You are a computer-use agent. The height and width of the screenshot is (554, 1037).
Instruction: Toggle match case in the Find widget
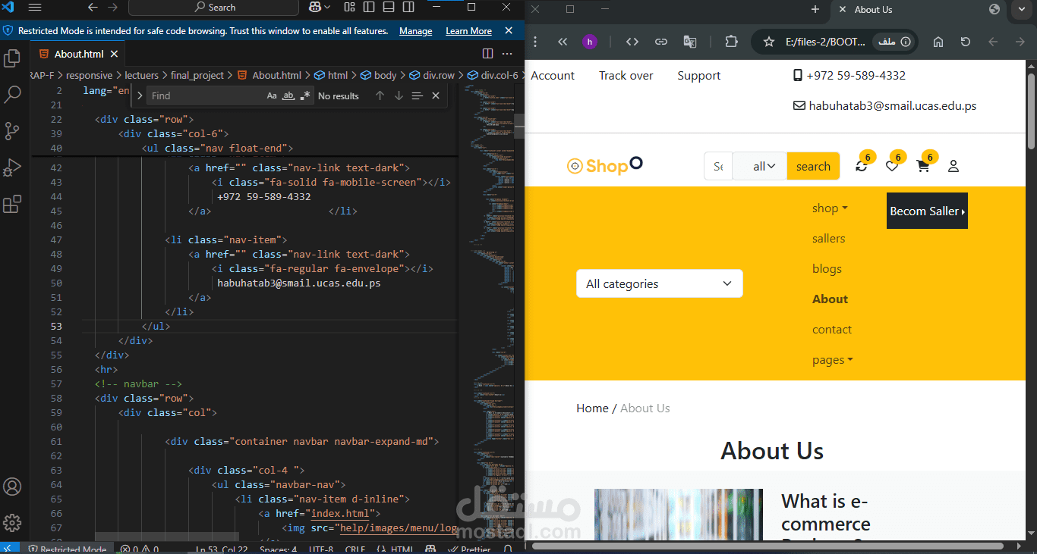pyautogui.click(x=272, y=95)
